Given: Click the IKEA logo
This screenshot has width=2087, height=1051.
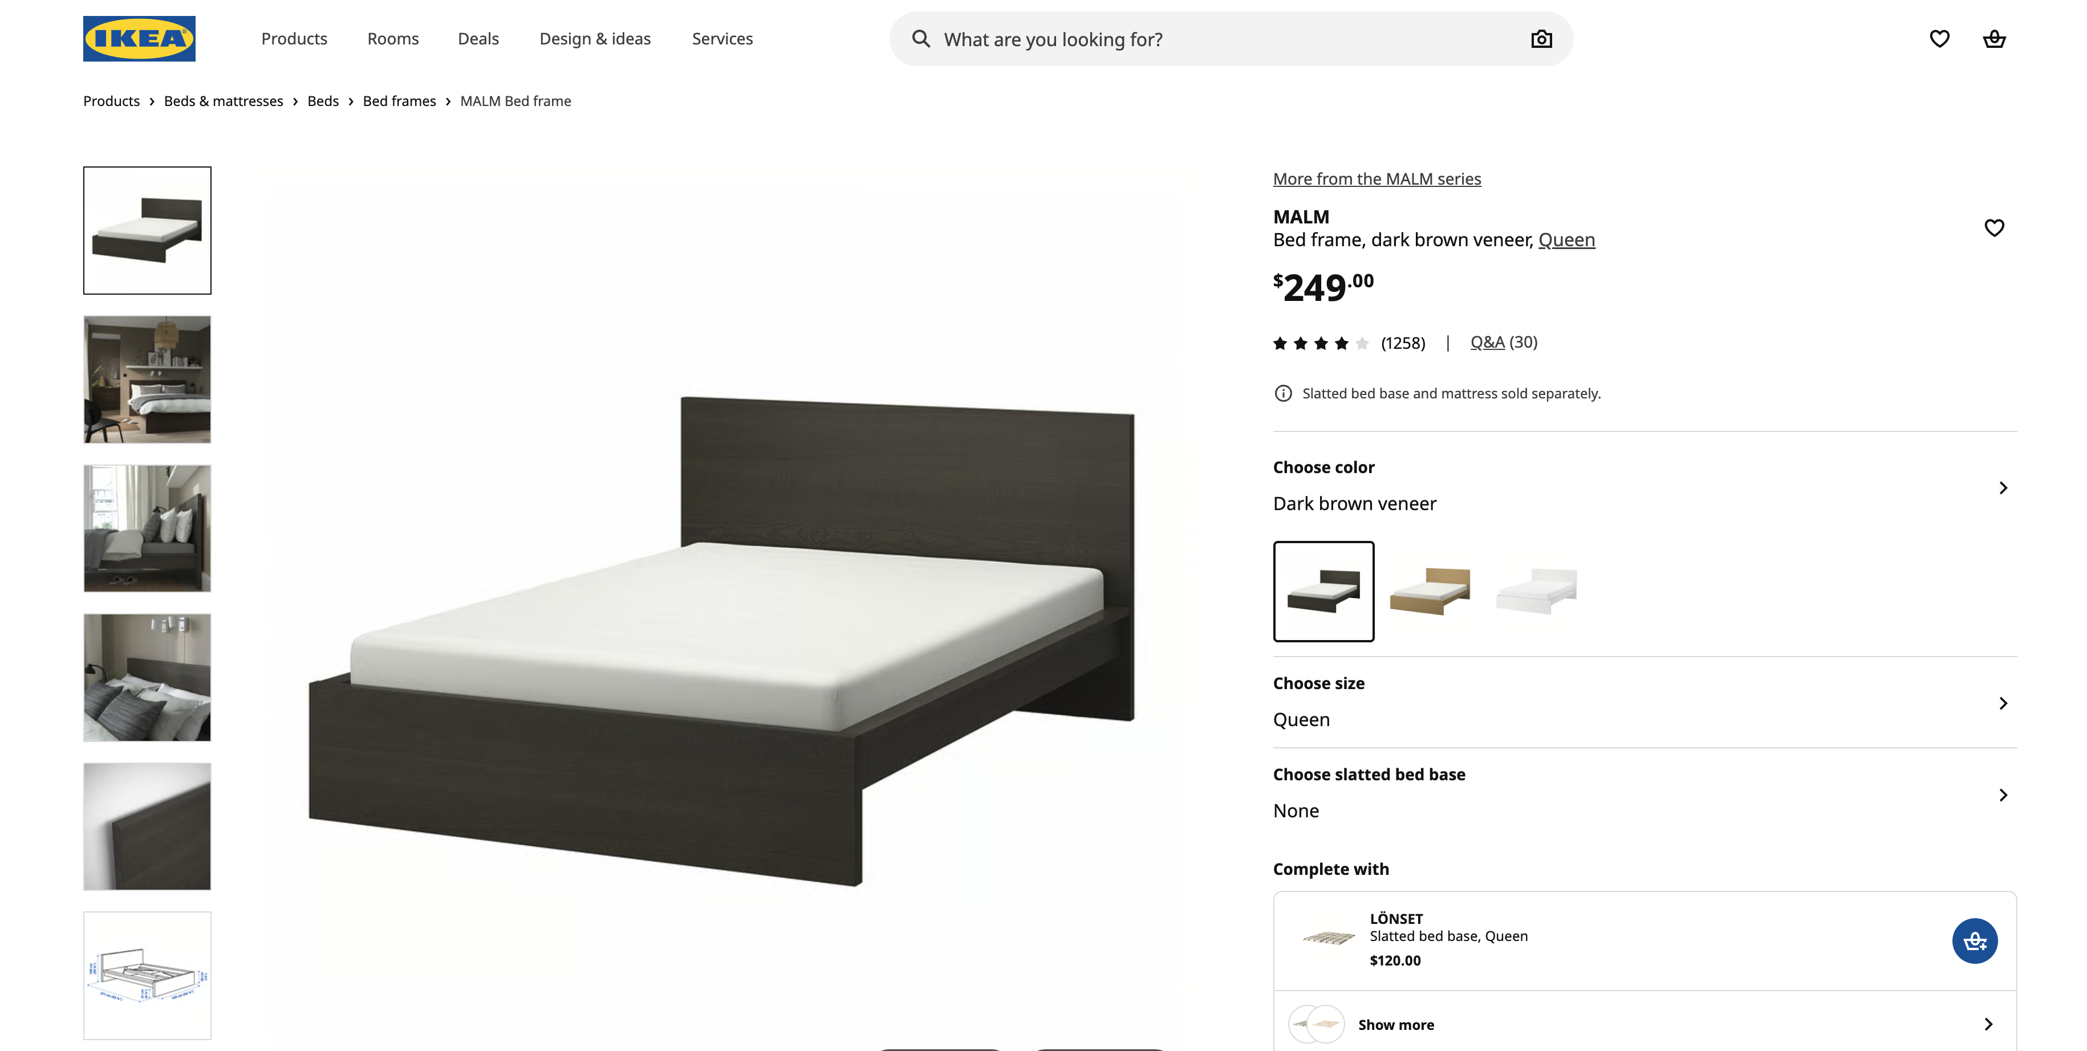Looking at the screenshot, I should tap(139, 38).
